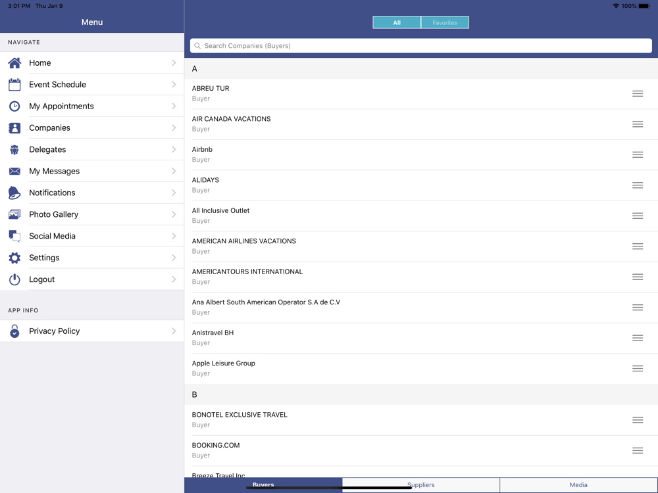Click the Delegates people icon
The image size is (658, 493).
coord(14,150)
